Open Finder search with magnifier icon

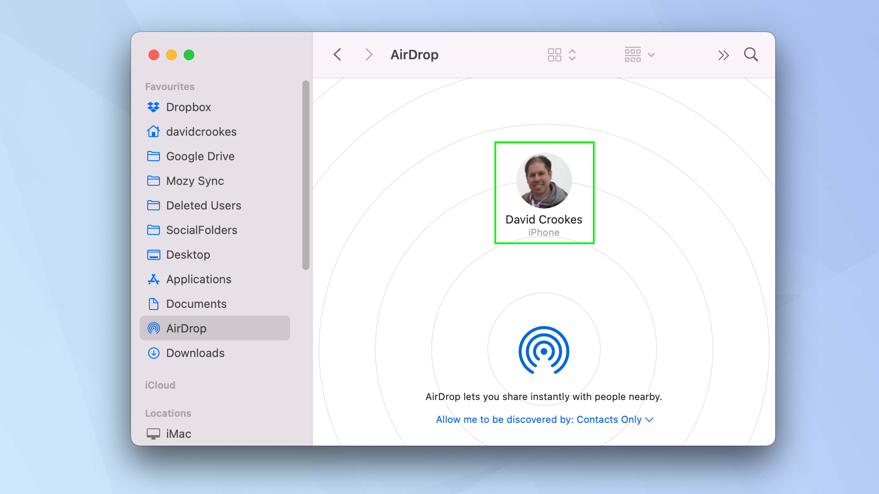752,55
